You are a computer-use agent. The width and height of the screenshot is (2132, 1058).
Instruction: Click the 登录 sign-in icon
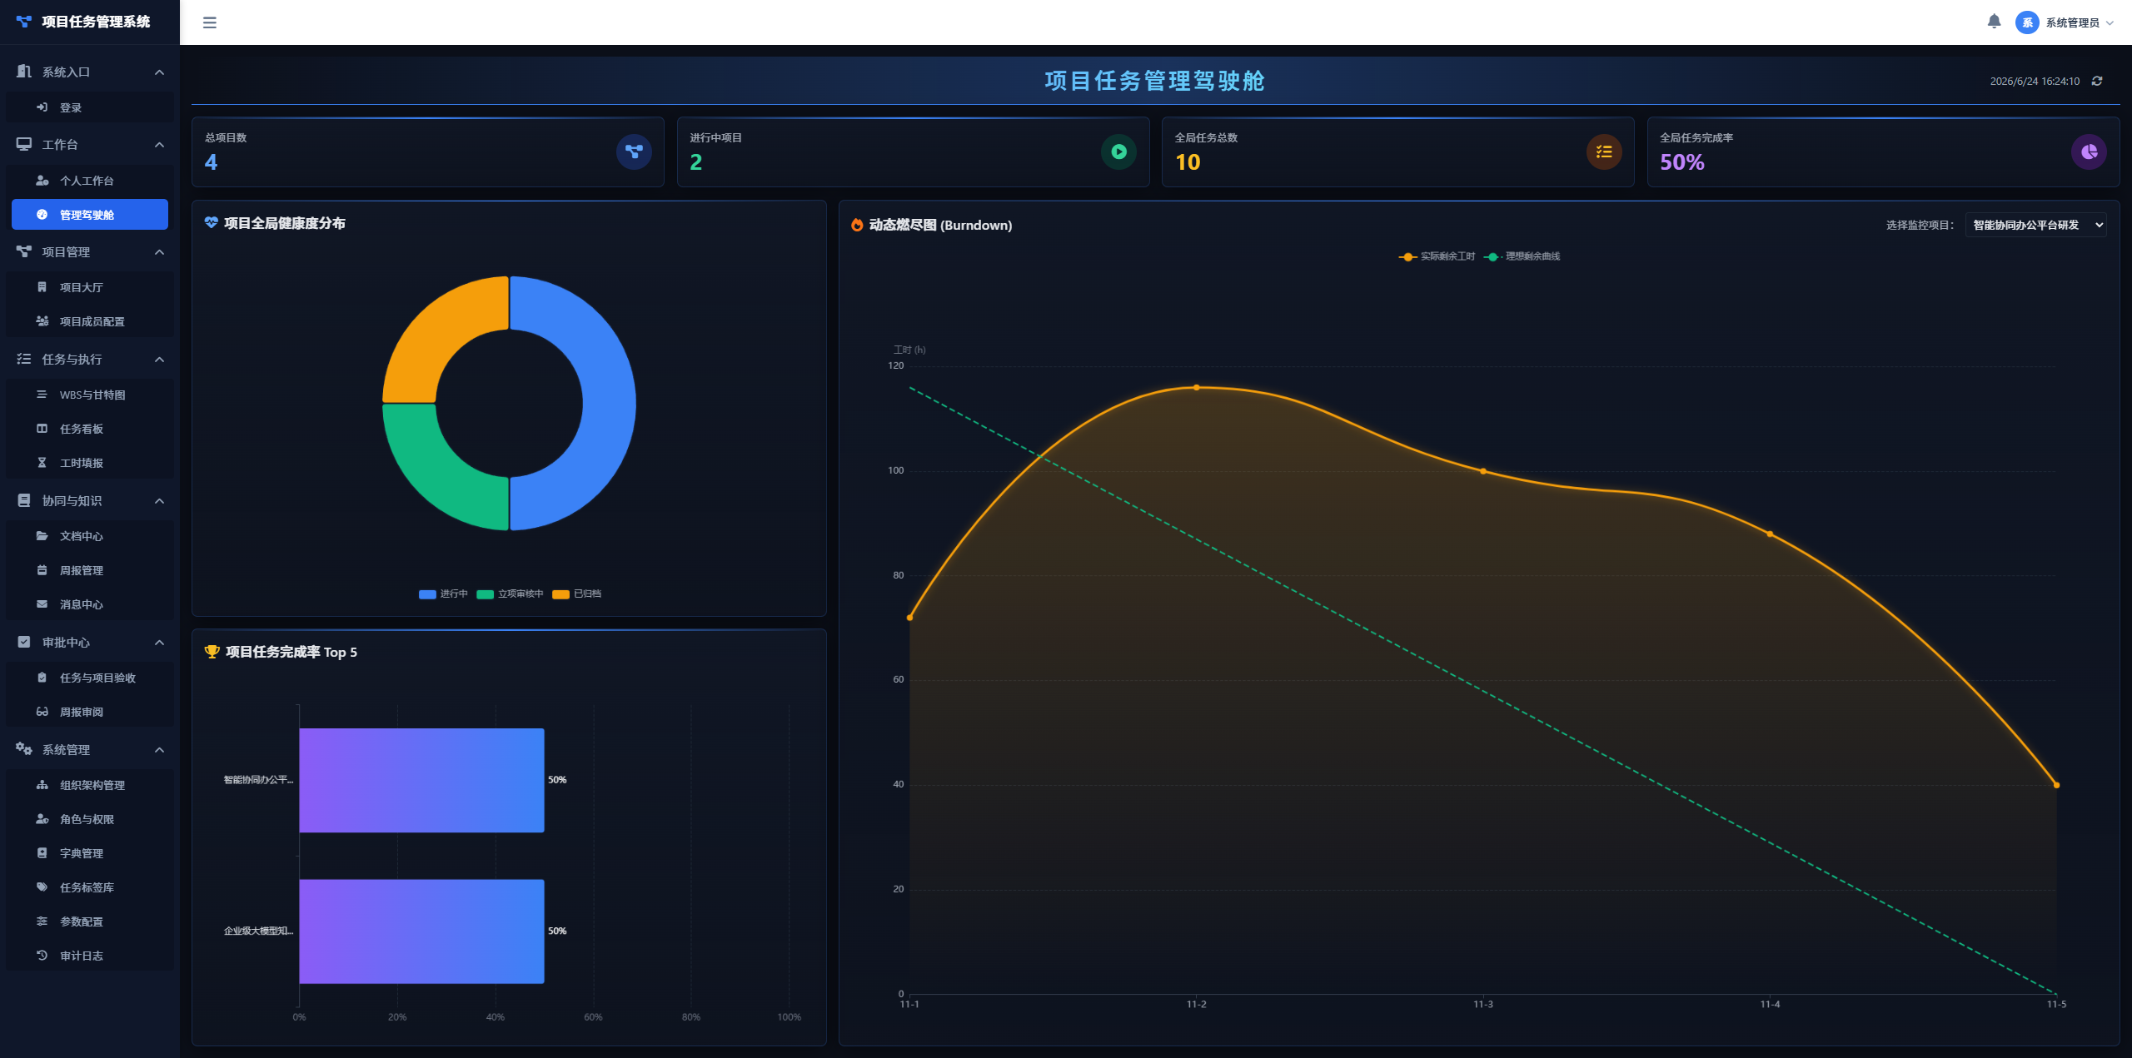coord(42,107)
